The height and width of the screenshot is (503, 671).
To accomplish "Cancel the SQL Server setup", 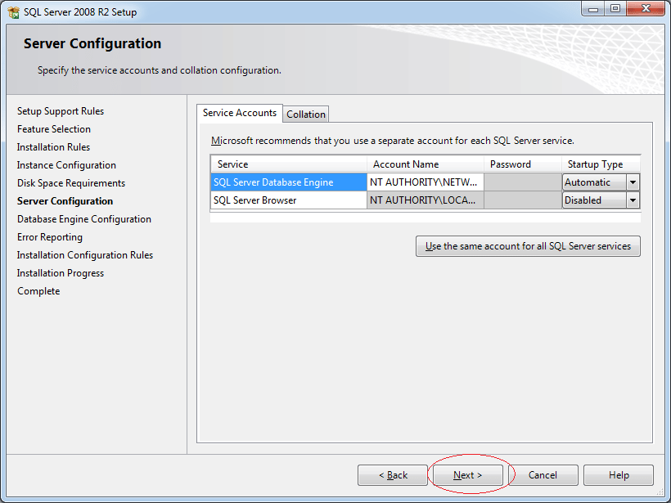I will [x=543, y=475].
